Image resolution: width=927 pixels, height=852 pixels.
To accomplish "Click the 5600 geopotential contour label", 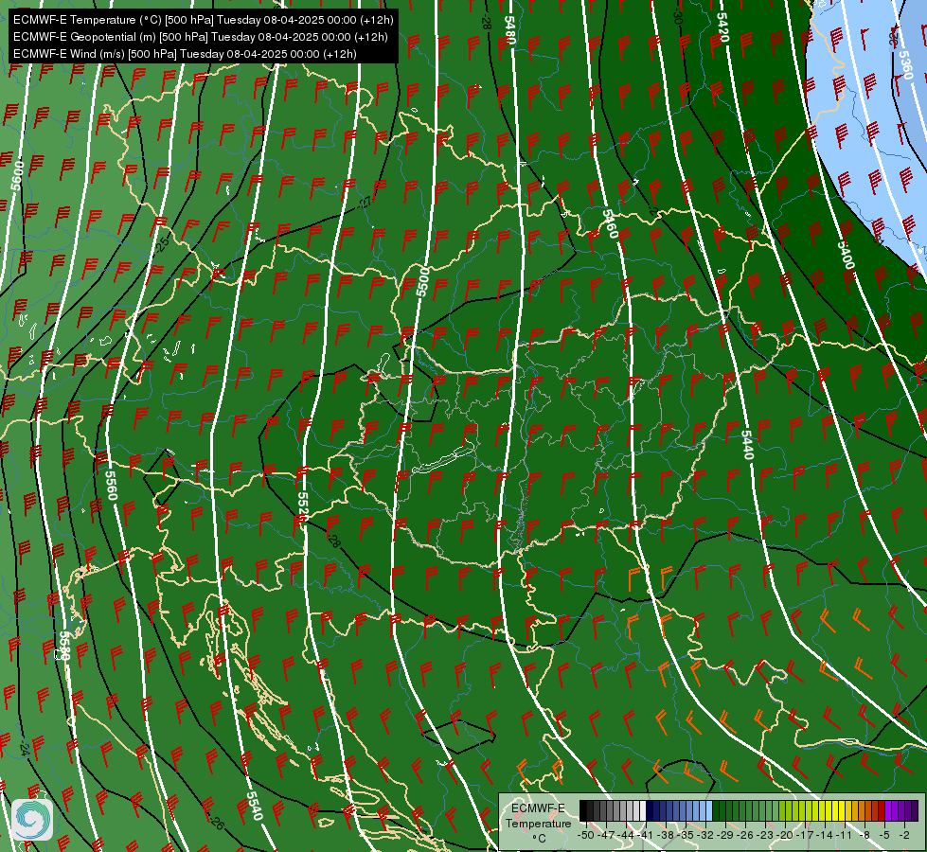I will (17, 175).
